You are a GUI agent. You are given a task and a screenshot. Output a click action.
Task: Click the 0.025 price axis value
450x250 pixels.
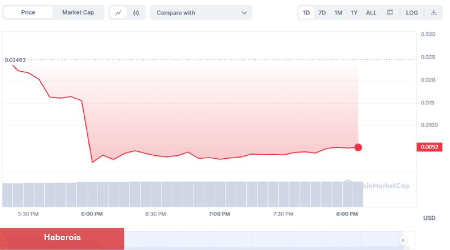428,57
